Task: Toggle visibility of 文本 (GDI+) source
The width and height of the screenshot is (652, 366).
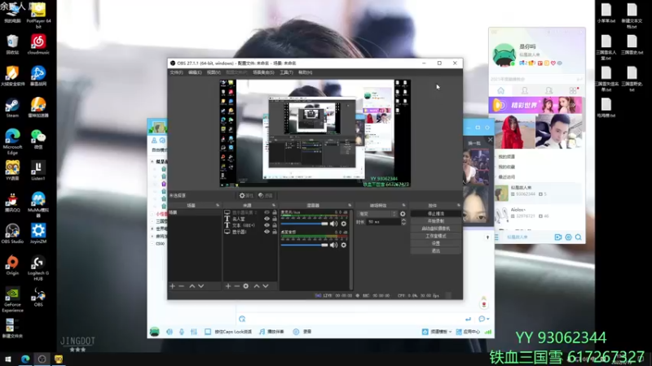Action: coord(267,225)
